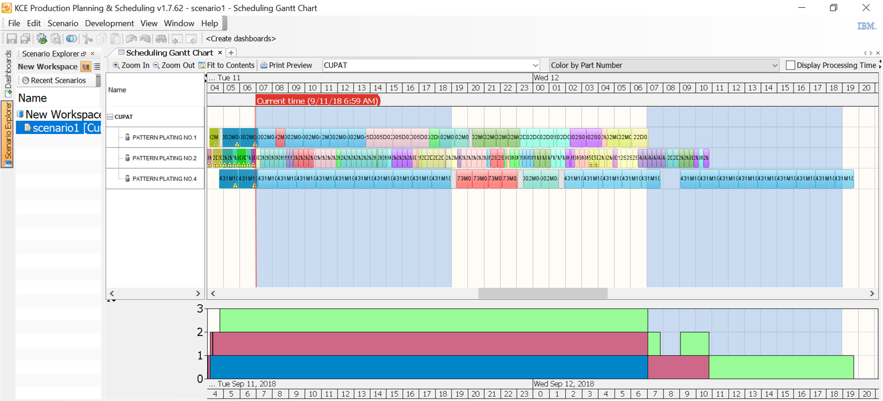Click the scenario1 document icon
This screenshot has width=883, height=401.
(x=28, y=128)
